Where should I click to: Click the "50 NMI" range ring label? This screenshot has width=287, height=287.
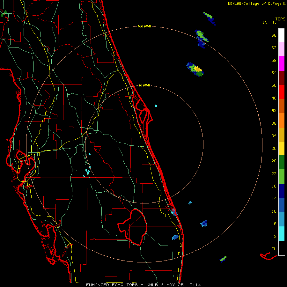(144, 85)
